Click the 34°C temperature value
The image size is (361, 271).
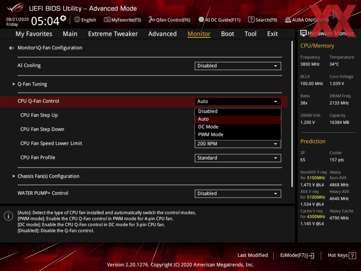pyautogui.click(x=334, y=64)
